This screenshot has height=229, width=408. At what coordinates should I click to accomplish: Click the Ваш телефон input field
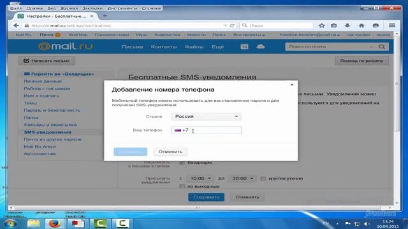(x=207, y=130)
